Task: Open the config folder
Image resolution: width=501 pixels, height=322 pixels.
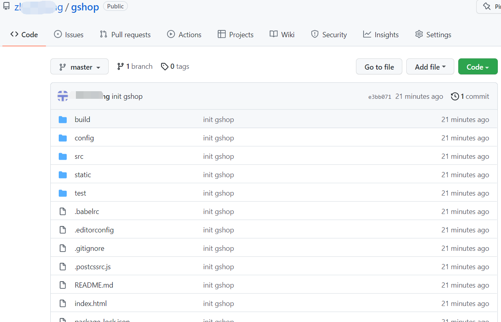Action: click(x=84, y=138)
